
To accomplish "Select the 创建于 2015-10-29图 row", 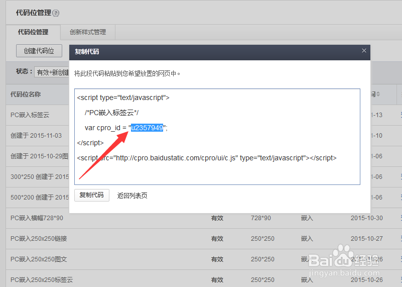I will (x=40, y=156).
